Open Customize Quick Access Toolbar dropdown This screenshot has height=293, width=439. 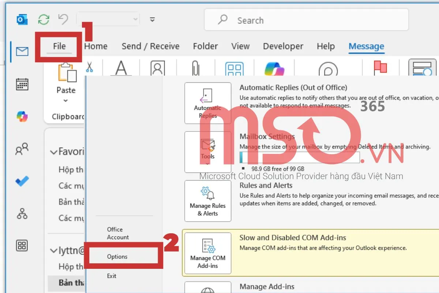tap(153, 20)
